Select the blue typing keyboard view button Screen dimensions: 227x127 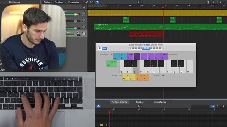pyautogui.click(x=105, y=48)
